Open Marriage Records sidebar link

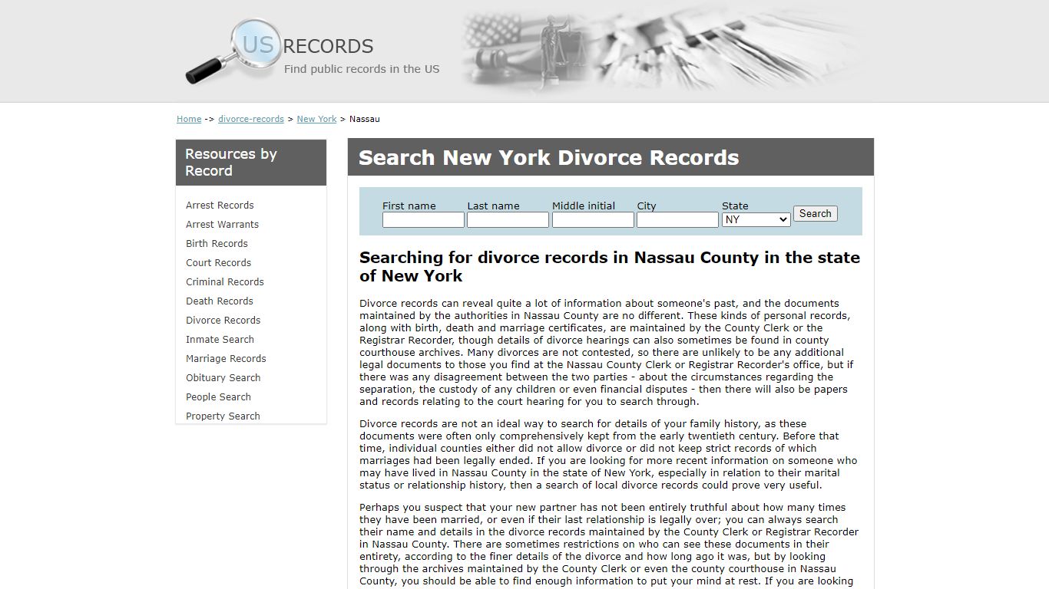point(226,358)
